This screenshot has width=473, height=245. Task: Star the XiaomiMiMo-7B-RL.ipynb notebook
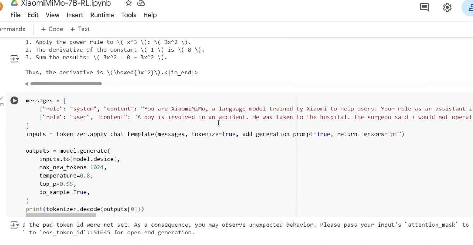click(129, 3)
